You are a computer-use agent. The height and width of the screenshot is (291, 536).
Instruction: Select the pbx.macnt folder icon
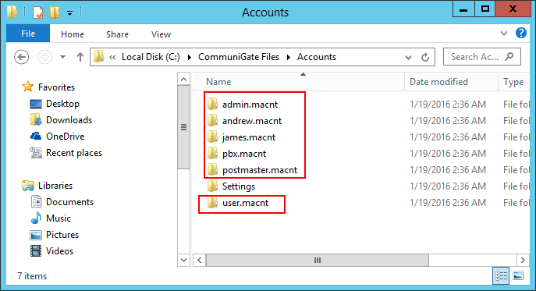[x=212, y=153]
